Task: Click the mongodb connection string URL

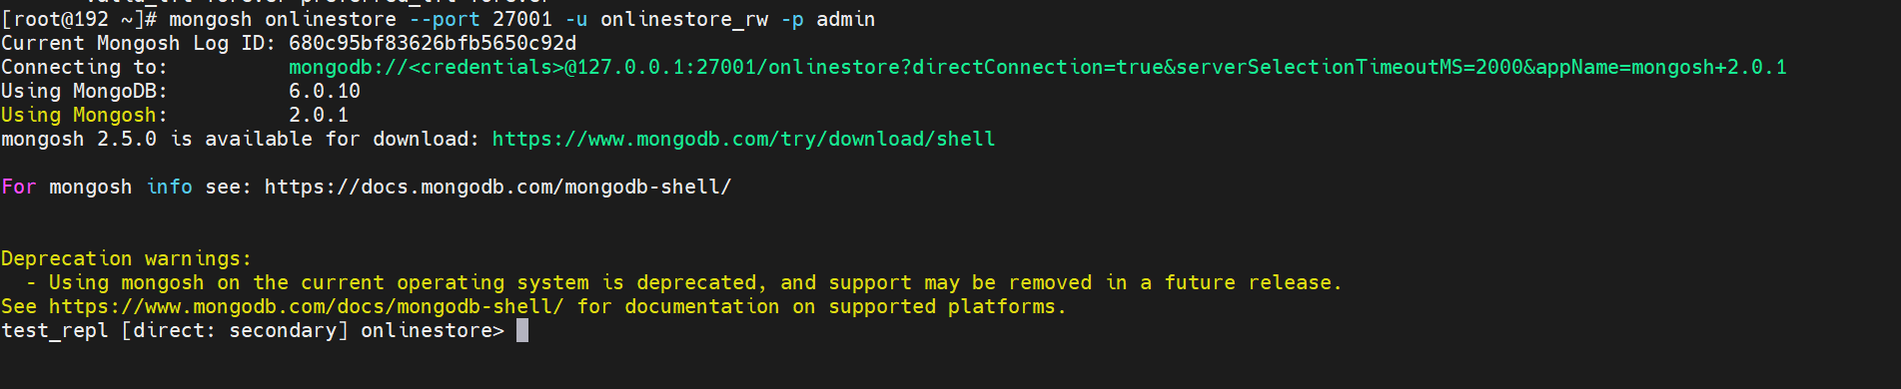Action: 1037,67
